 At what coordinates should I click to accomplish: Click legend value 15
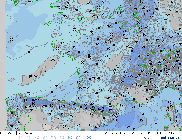pyautogui.click(x=20, y=138)
